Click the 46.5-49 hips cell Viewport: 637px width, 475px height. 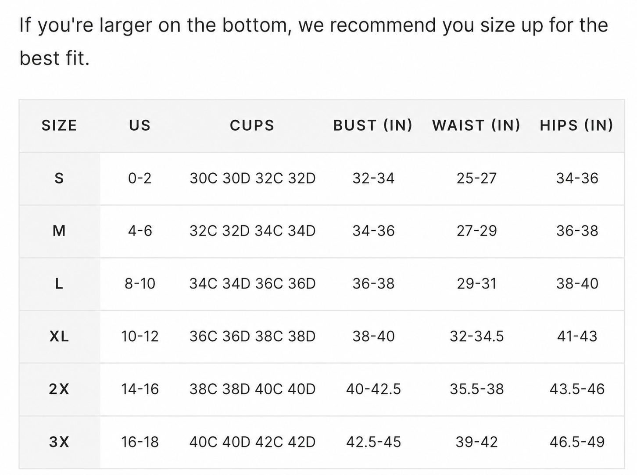(x=577, y=442)
